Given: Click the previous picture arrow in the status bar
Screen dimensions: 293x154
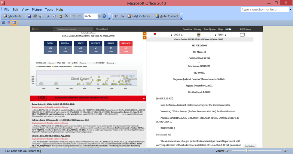Looking at the screenshot, I should (x=144, y=151).
